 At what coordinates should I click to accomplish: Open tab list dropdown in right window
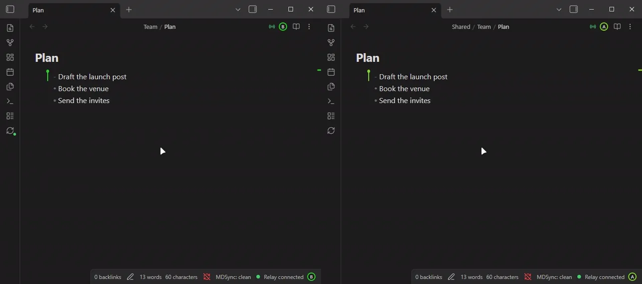(559, 10)
